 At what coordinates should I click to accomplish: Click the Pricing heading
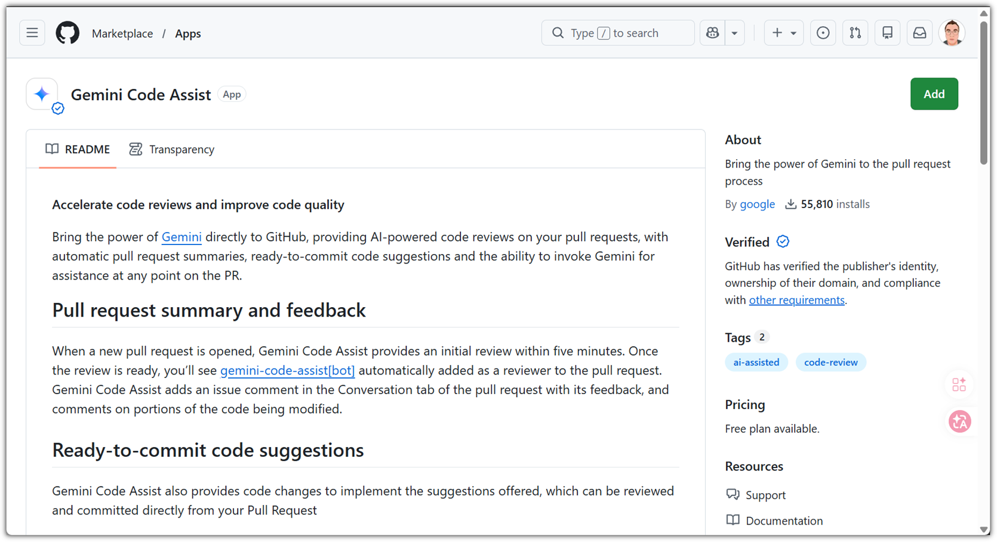coord(744,404)
